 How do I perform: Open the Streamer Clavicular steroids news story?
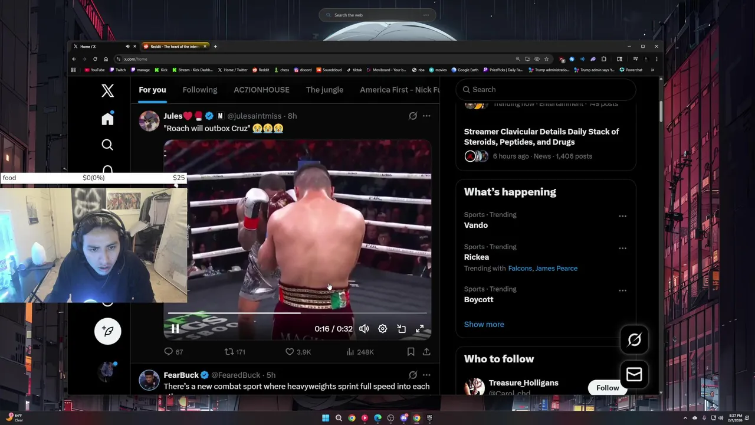coord(541,136)
